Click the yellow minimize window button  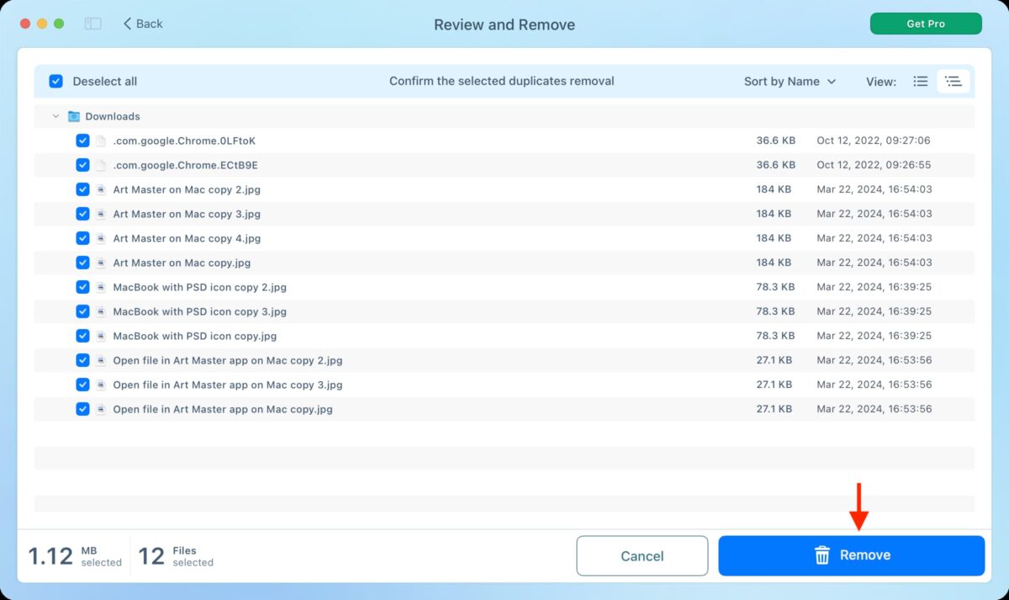pos(42,24)
